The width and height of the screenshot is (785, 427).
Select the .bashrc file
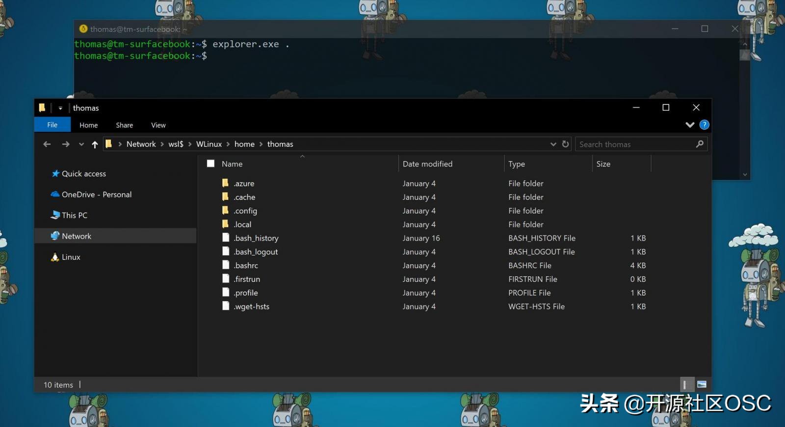[x=246, y=265]
